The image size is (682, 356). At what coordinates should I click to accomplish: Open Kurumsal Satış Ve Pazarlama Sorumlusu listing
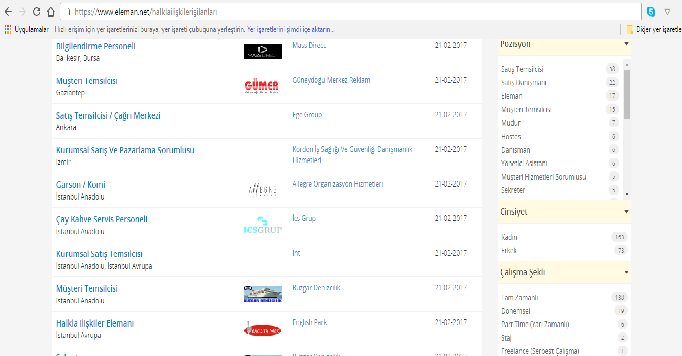pos(125,150)
